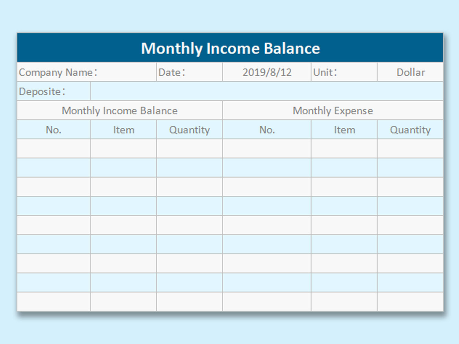
Task: Select the Quantity column header under income
Action: point(189,130)
